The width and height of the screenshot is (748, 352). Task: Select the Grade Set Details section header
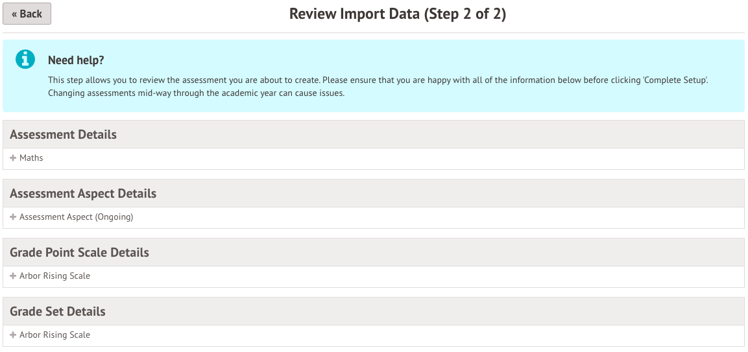(58, 312)
